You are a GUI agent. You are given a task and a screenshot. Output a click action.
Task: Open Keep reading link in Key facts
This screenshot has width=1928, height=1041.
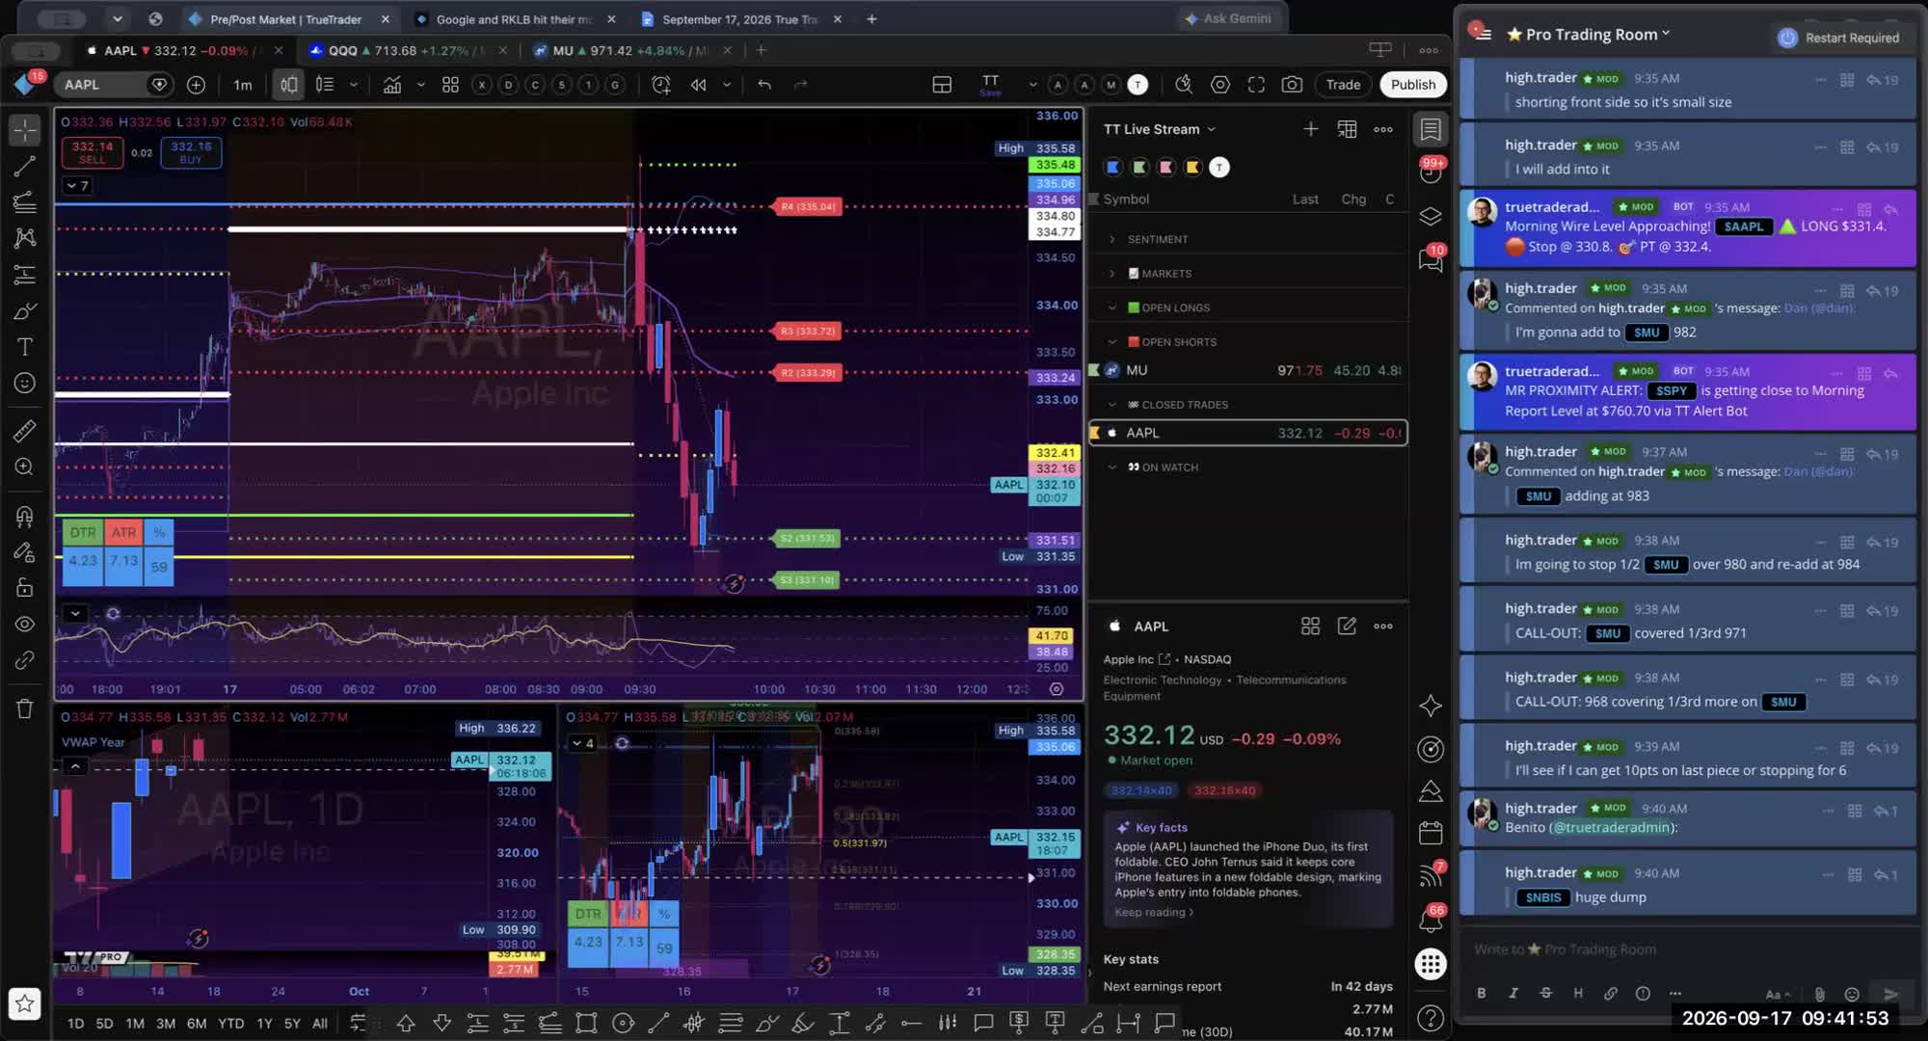coord(1154,912)
